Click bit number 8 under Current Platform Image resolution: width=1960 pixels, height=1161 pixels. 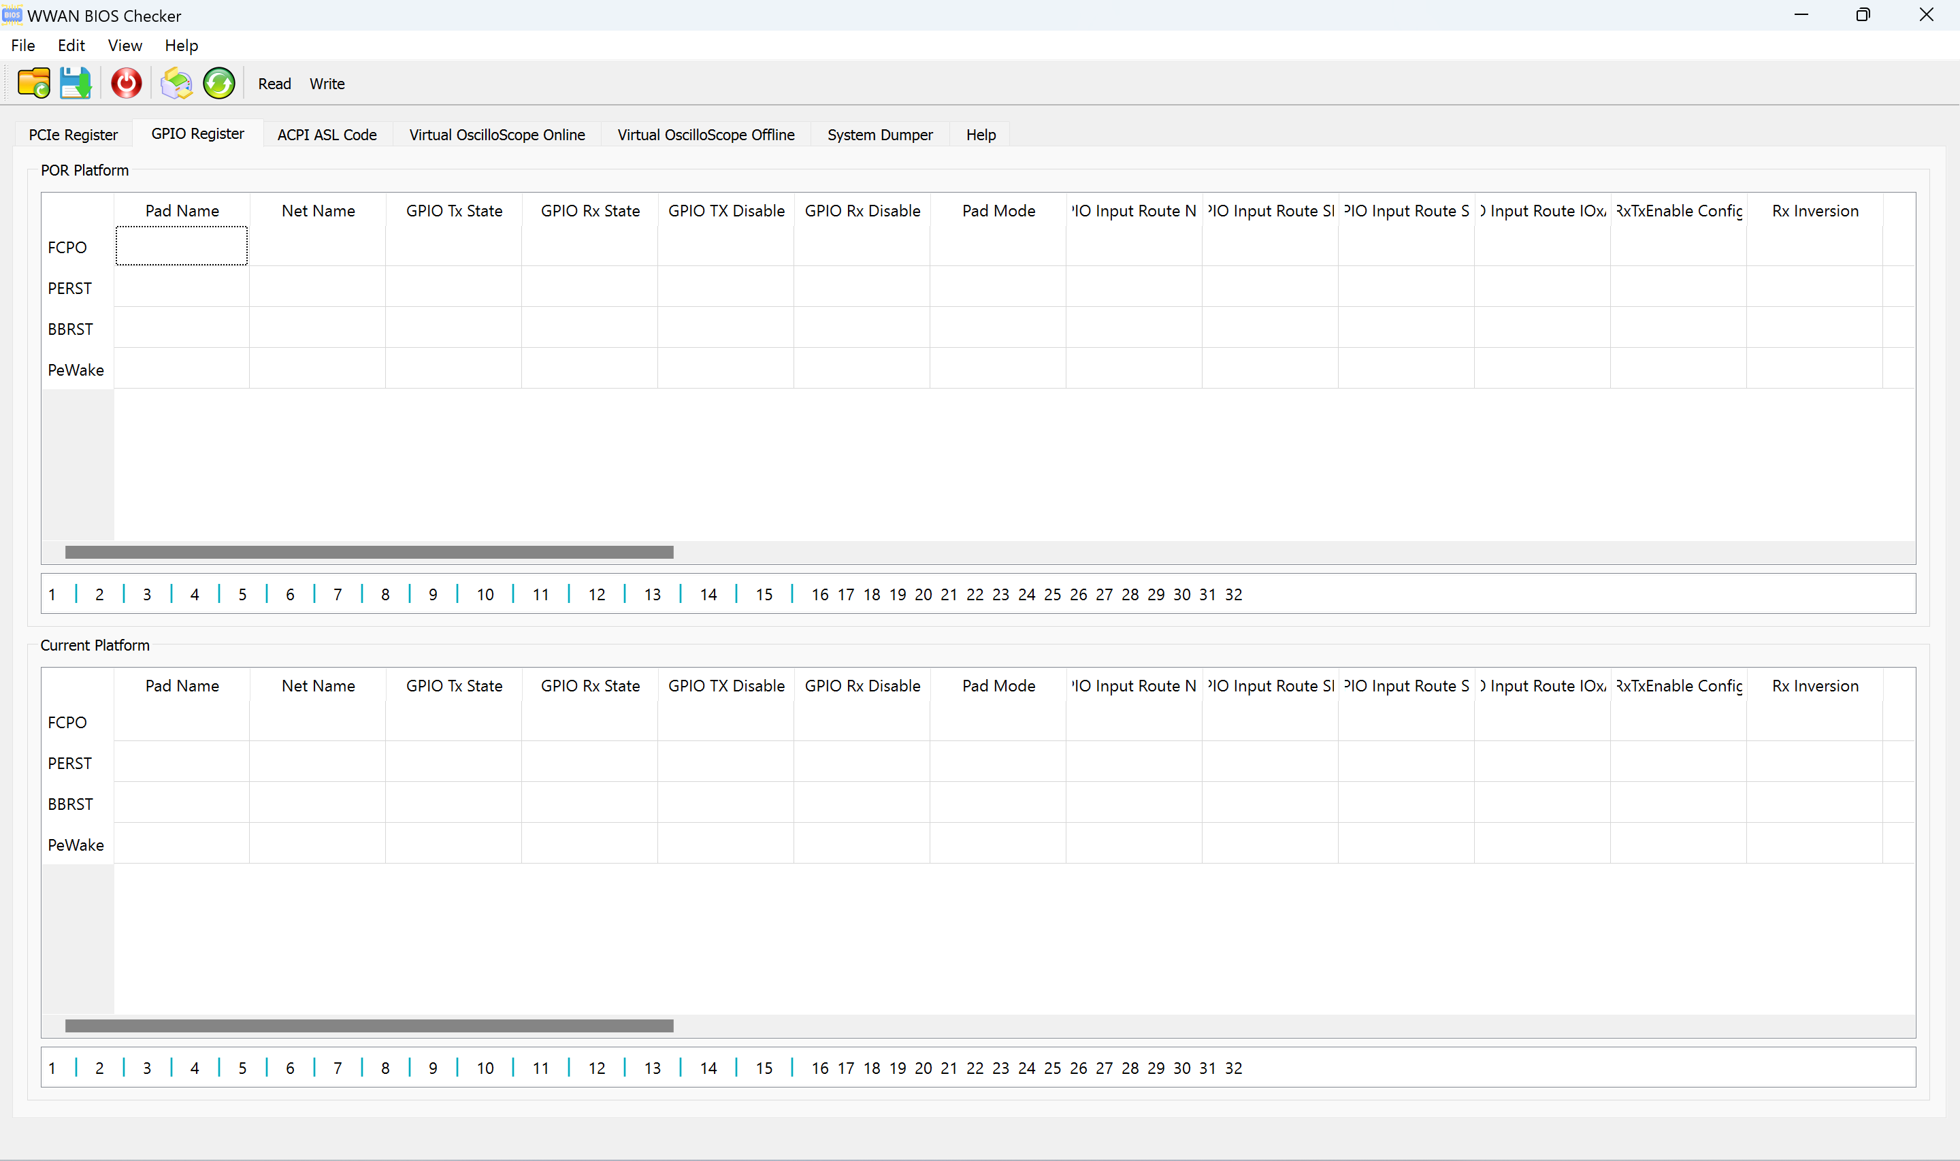386,1068
